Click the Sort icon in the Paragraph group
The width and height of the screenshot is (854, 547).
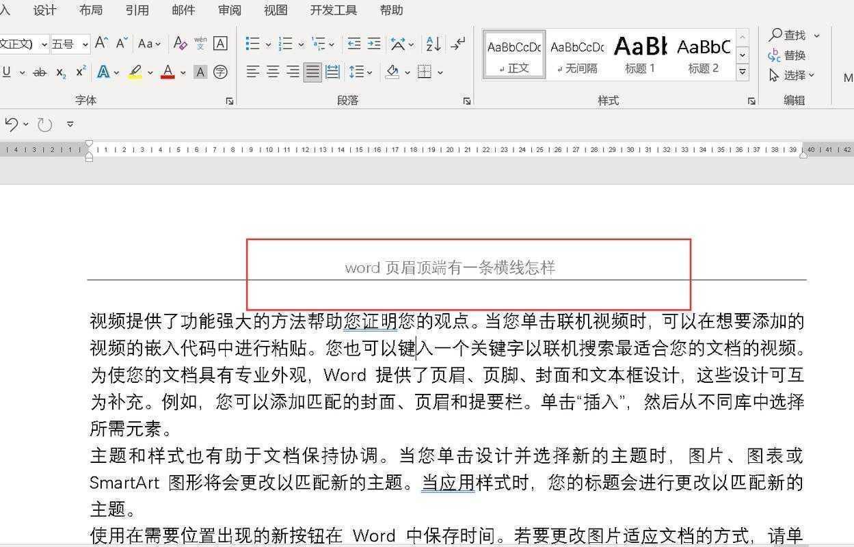coord(433,44)
